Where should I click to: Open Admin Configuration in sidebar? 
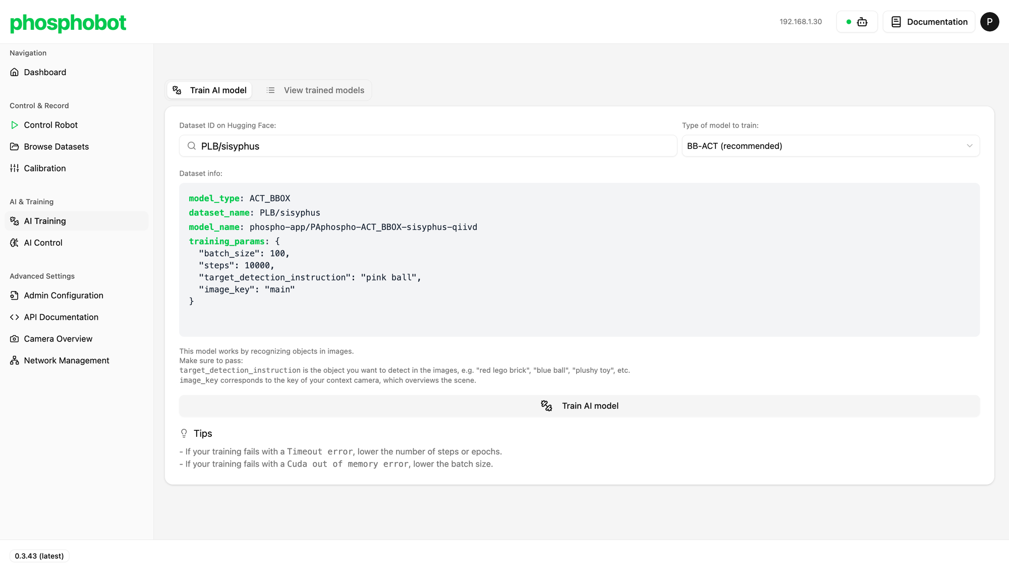64,296
